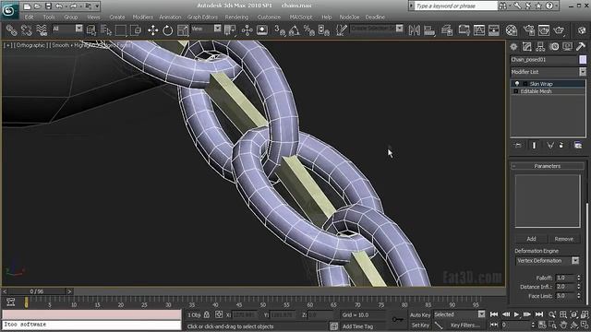Open the Curve Editor
The width and height of the screenshot is (591, 332).
(x=464, y=30)
